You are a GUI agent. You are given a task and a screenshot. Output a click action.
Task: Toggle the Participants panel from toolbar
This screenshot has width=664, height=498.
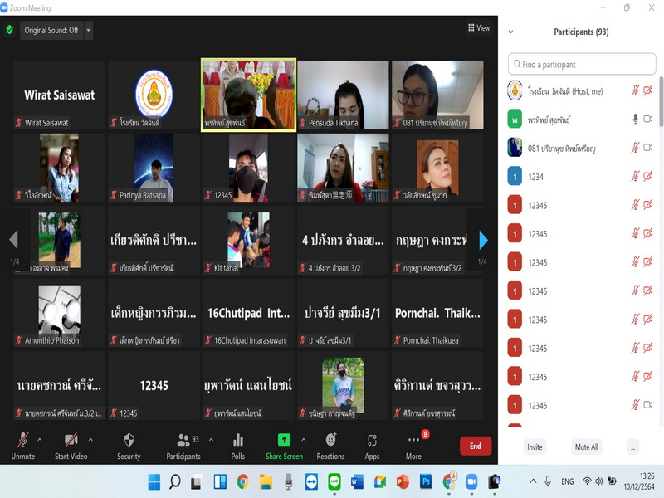(x=183, y=440)
